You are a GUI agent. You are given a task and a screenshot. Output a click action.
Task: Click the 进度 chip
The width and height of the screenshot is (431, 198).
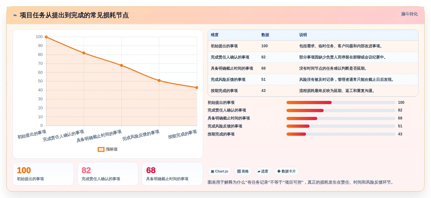[263, 171]
